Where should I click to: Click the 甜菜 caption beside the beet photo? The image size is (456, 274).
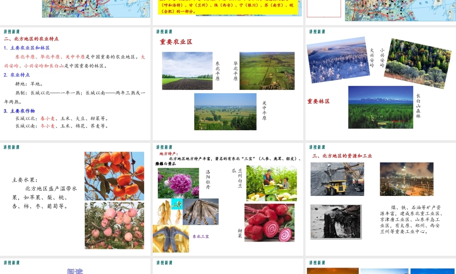(x=240, y=233)
